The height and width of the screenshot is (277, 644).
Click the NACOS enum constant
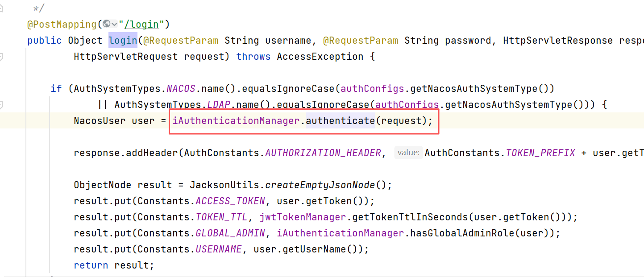[x=181, y=88]
